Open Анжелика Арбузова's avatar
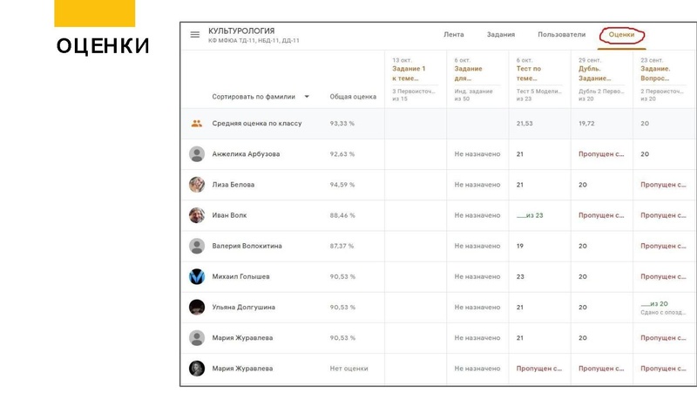The image size is (697, 393). 197,154
